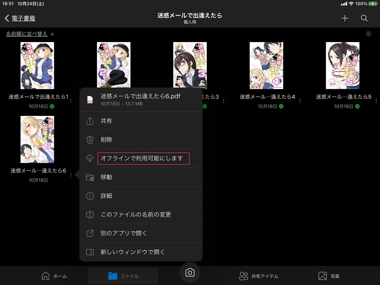Image resolution: width=380 pixels, height=285 pixels.
Task: Open cover thumbnail of volume 3
Action: pyautogui.click(x=190, y=65)
